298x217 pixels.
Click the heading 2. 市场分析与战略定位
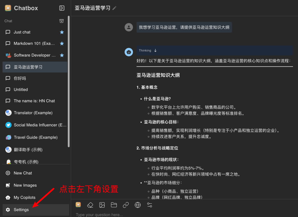tap(157, 148)
